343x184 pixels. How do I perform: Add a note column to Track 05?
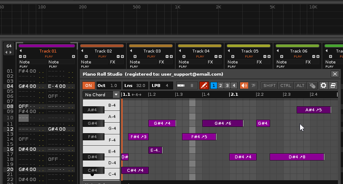click(233, 56)
